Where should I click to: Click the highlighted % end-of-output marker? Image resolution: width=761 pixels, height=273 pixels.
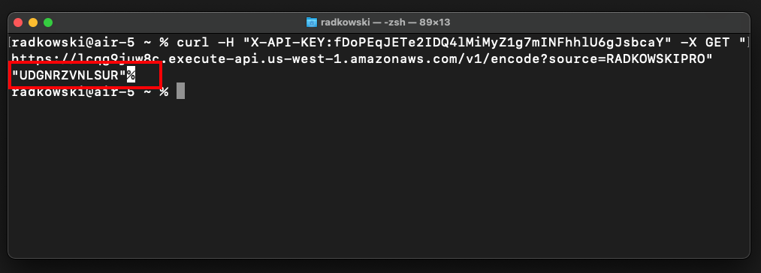click(x=131, y=75)
